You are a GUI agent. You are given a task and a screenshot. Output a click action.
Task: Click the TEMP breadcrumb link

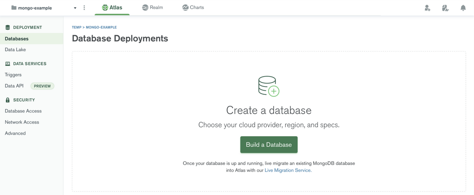pos(77,27)
